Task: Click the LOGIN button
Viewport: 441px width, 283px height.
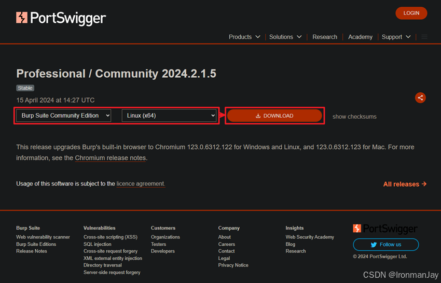Action: tap(411, 13)
